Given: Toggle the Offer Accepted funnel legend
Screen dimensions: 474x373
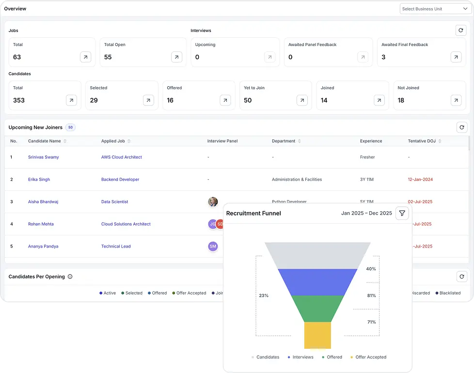Looking at the screenshot, I should coord(368,357).
